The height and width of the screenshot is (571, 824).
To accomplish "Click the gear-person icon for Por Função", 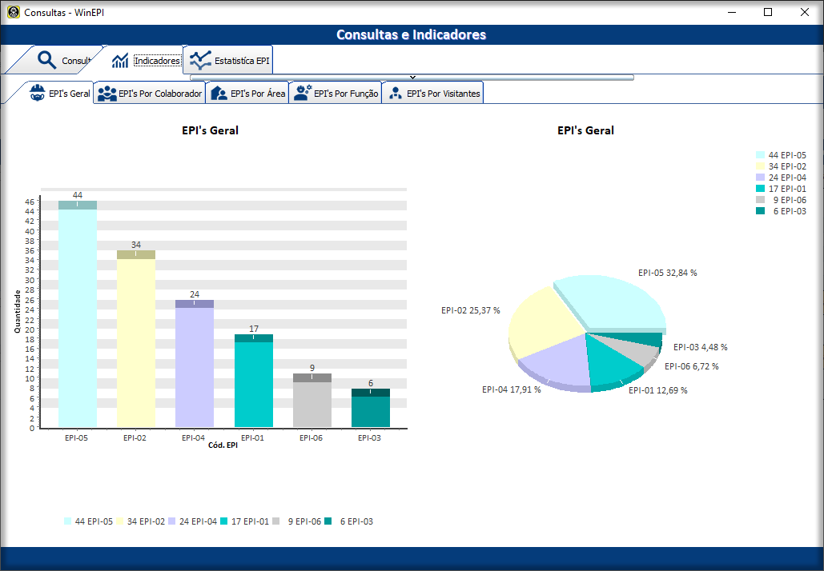I will [302, 94].
